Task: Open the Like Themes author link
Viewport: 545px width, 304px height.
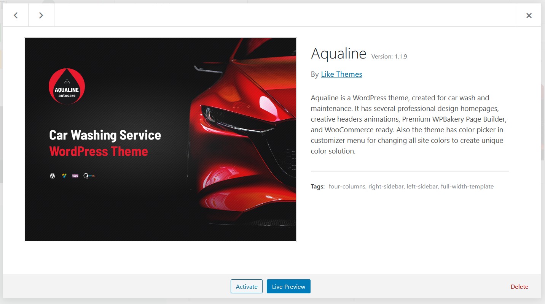Action: [341, 74]
